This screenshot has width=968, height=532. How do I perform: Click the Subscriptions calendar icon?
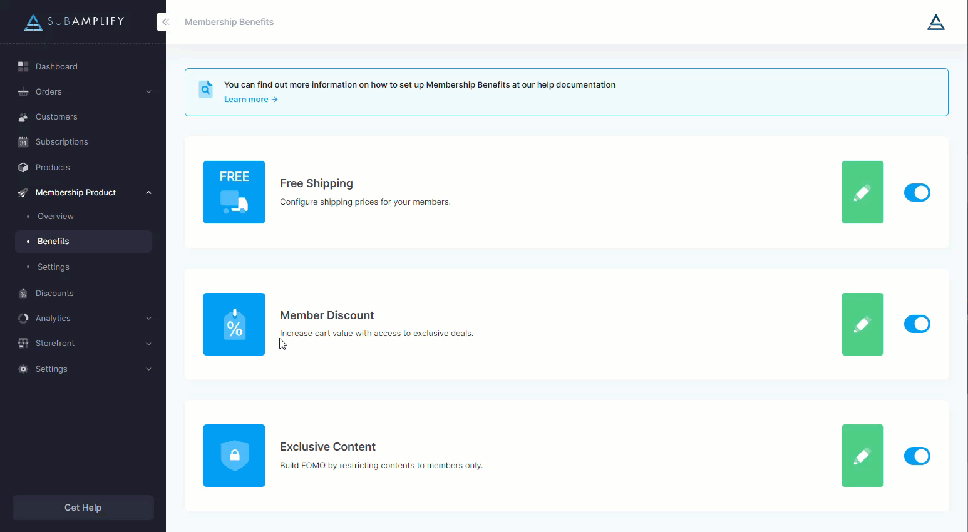pos(23,142)
